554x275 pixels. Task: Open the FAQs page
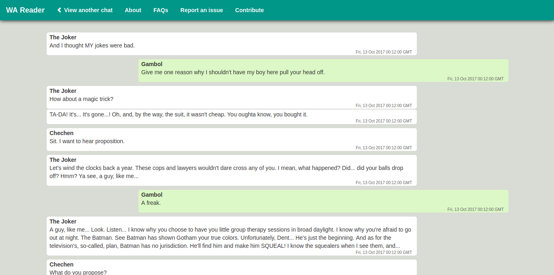point(161,10)
